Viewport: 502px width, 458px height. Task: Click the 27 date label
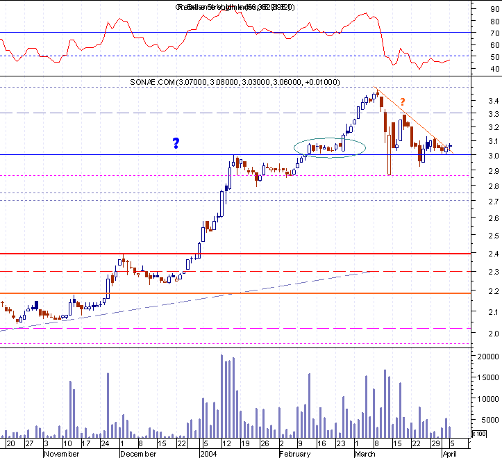(29, 444)
